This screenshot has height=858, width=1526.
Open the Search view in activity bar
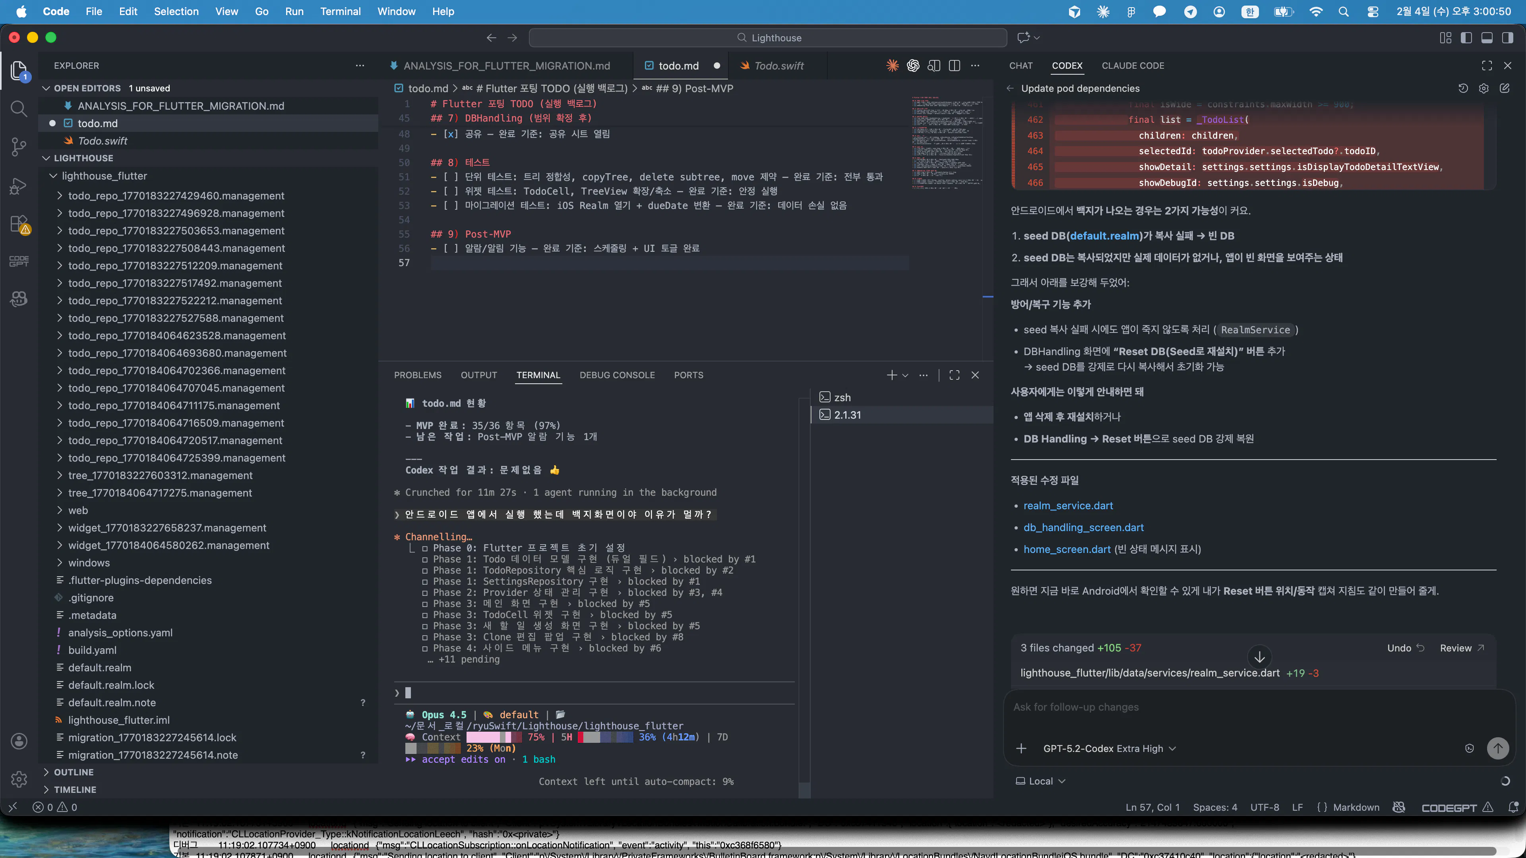(x=19, y=108)
